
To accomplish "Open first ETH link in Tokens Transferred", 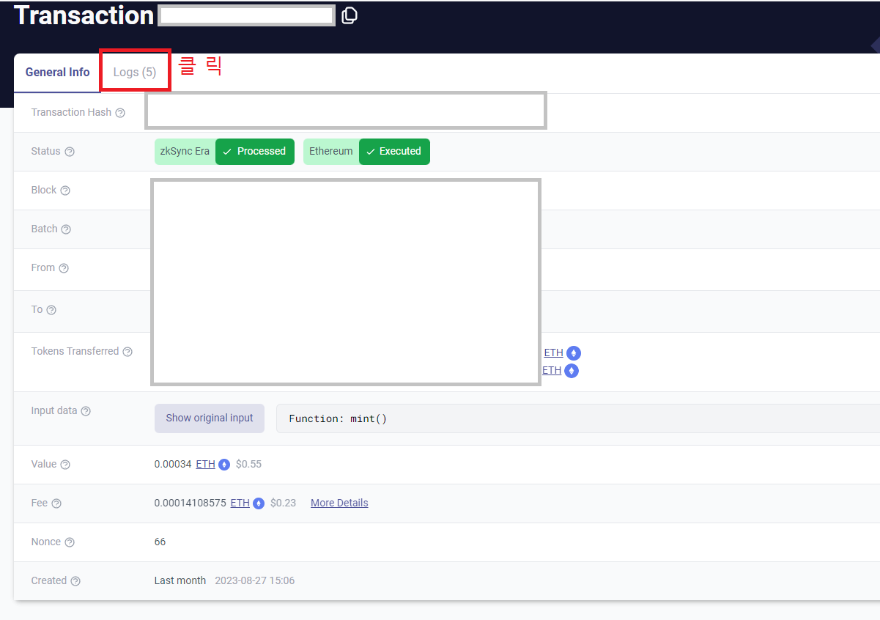I will pos(553,353).
